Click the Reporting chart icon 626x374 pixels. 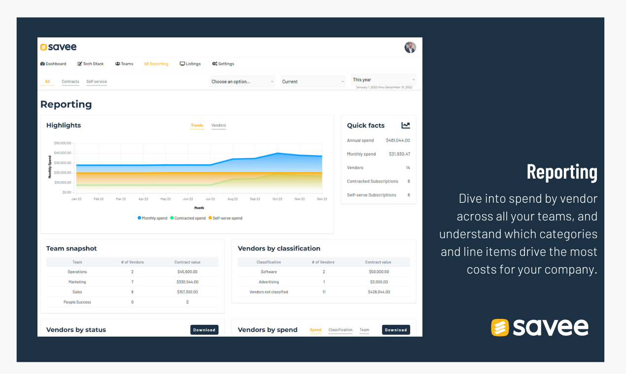point(146,64)
